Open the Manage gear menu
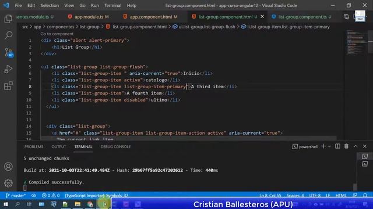 click(8, 183)
